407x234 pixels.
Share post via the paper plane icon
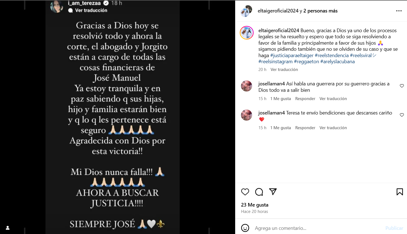(x=273, y=192)
